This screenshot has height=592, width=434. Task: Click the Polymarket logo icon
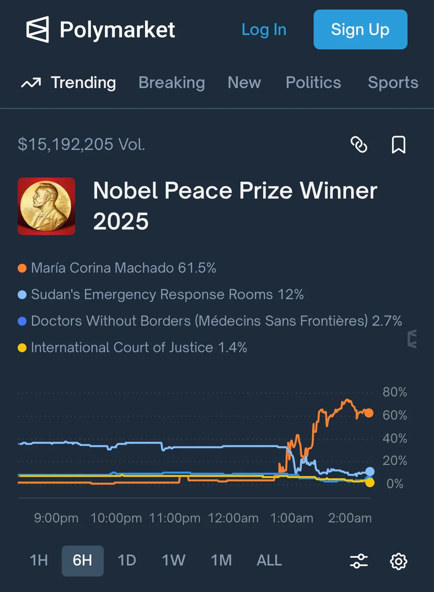(x=38, y=29)
